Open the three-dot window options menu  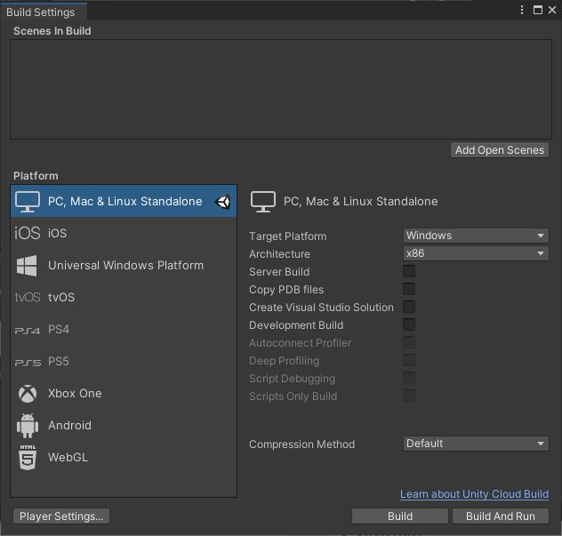pyautogui.click(x=522, y=10)
